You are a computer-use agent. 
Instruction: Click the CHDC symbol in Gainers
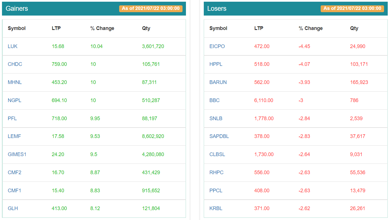pyautogui.click(x=15, y=64)
